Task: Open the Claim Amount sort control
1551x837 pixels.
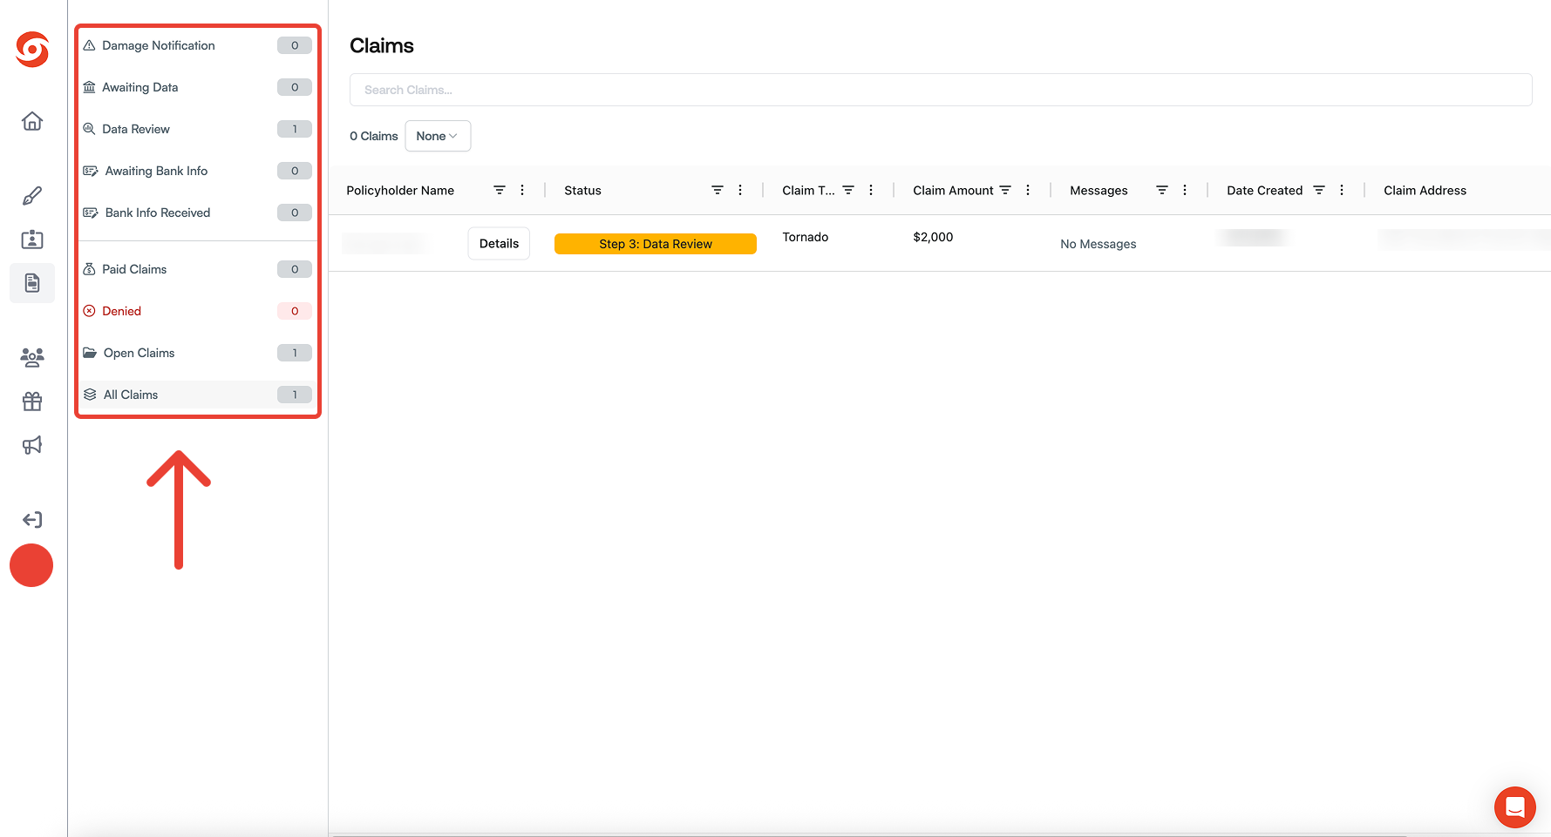Action: tap(1004, 189)
